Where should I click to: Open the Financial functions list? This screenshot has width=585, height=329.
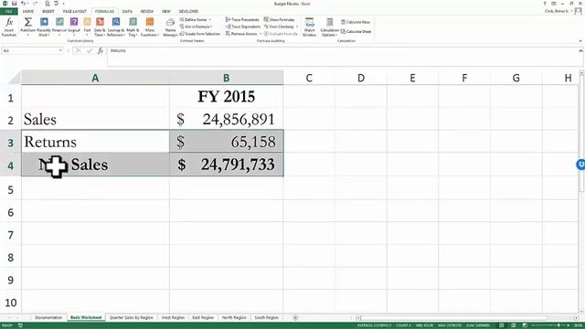point(59,27)
